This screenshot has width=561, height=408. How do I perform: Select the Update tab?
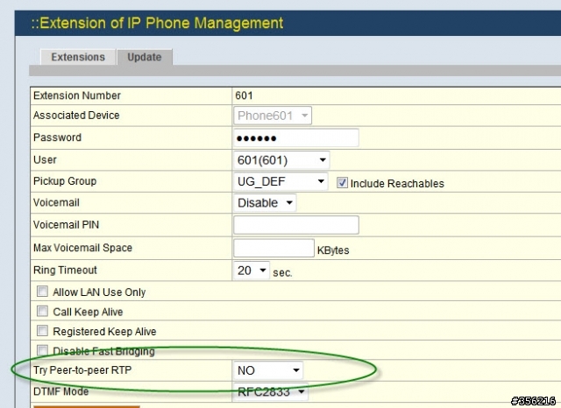145,57
